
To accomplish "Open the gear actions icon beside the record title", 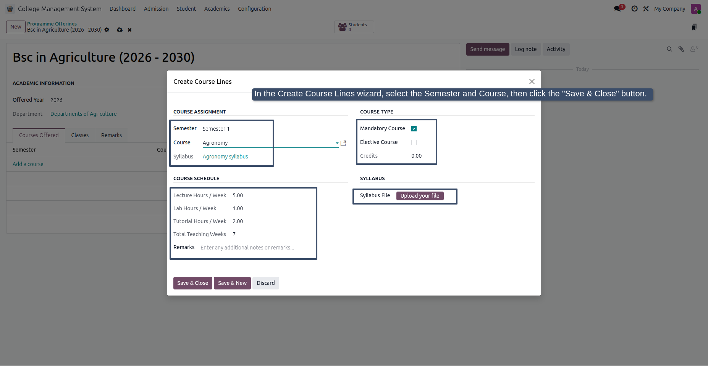I will pyautogui.click(x=107, y=30).
